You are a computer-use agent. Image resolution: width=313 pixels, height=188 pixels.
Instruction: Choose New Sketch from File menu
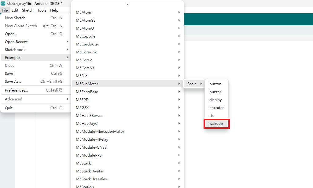[x=36, y=18]
